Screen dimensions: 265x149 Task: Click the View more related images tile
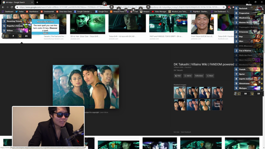coord(217,105)
